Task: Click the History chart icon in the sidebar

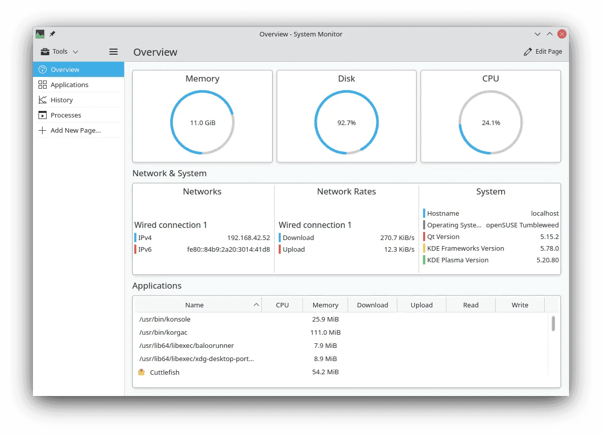Action: (x=43, y=100)
